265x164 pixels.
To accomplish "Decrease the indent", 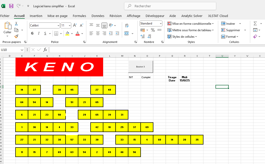I will 111,33.
